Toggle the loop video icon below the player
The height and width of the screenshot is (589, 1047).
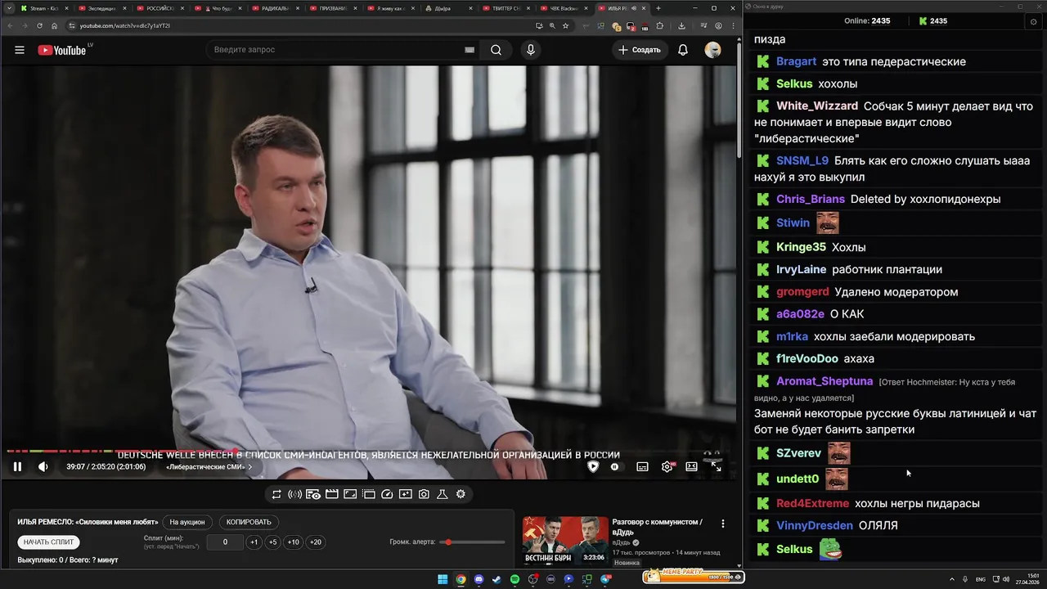(x=276, y=494)
